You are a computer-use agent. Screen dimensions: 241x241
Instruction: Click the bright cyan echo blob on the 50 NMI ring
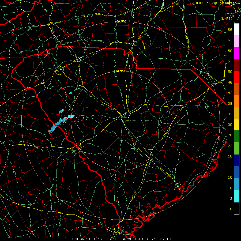pos(71,116)
